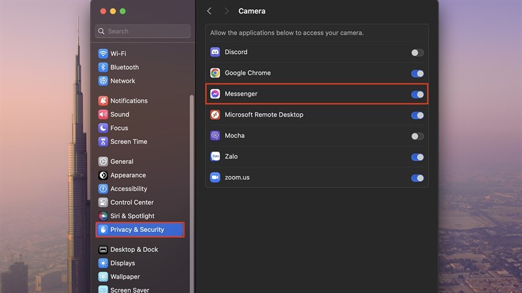The width and height of the screenshot is (522, 293).
Task: Open the Wallpaper label
Action: click(125, 277)
